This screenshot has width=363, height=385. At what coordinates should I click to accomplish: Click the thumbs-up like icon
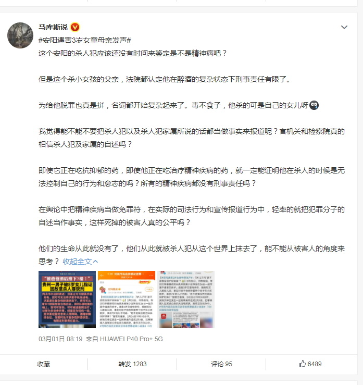[x=303, y=364]
